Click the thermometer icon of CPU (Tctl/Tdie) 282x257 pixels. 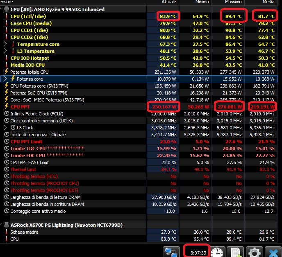(7, 16)
